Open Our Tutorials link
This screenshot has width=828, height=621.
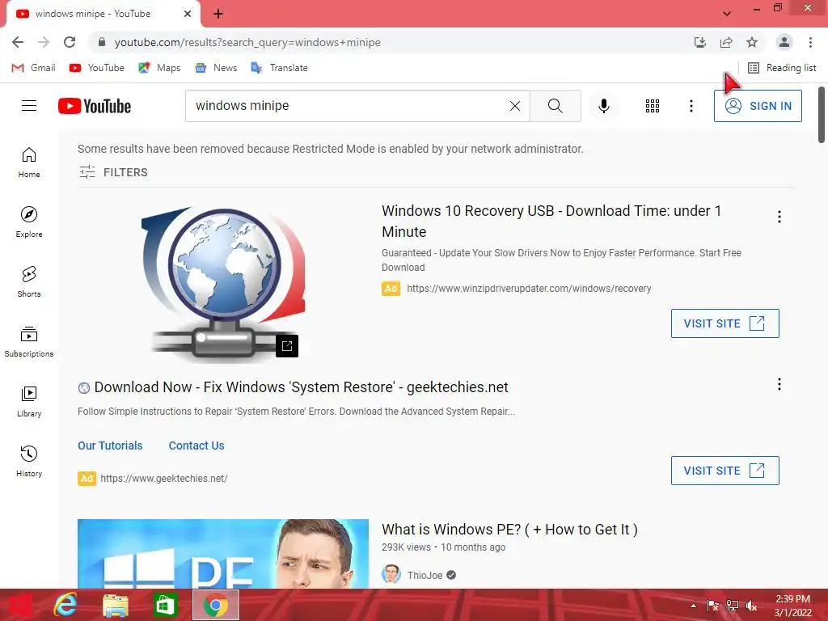click(x=110, y=446)
